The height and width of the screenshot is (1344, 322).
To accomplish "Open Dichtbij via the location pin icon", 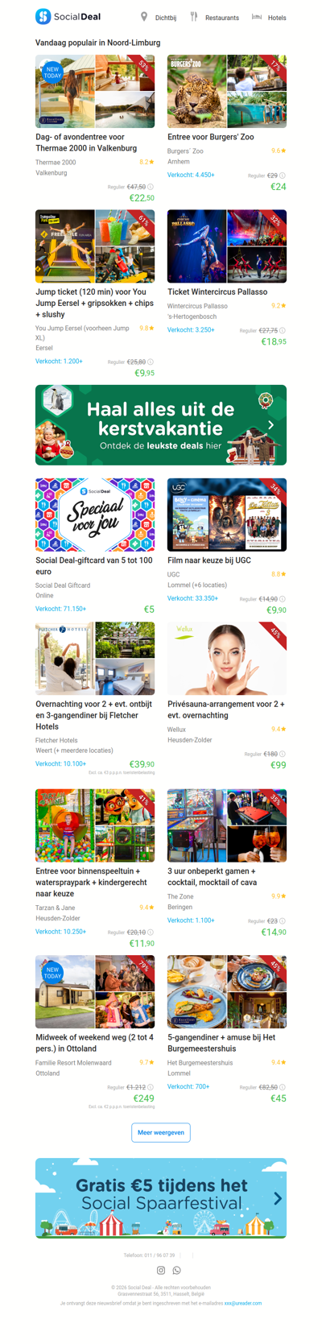I will (x=144, y=17).
